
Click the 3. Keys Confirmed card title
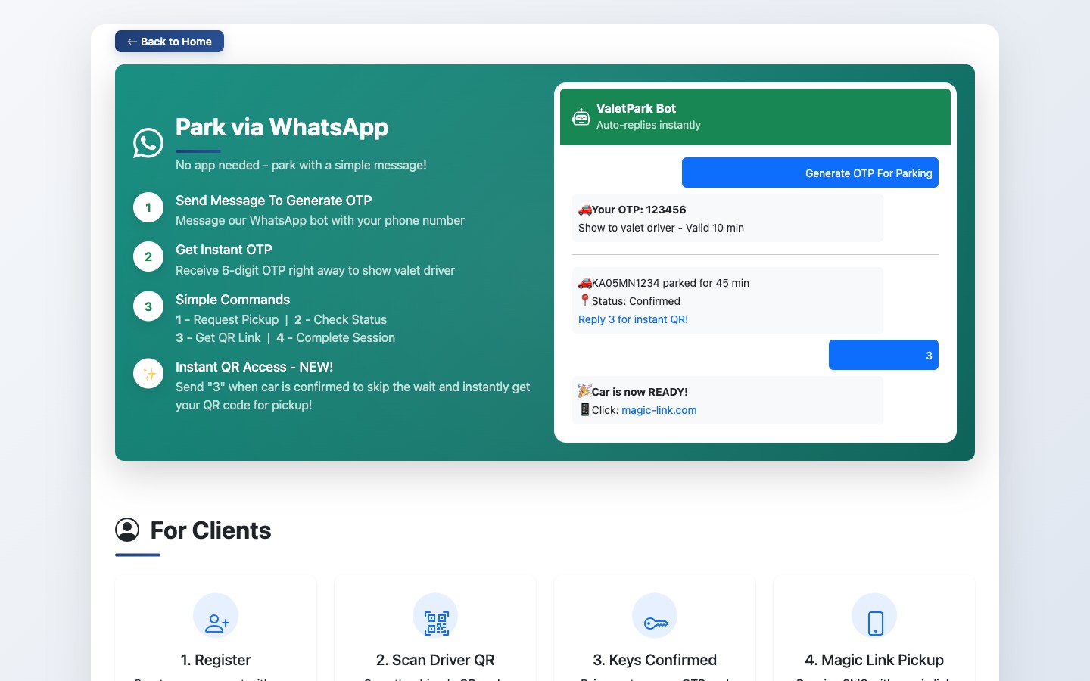[x=655, y=660]
